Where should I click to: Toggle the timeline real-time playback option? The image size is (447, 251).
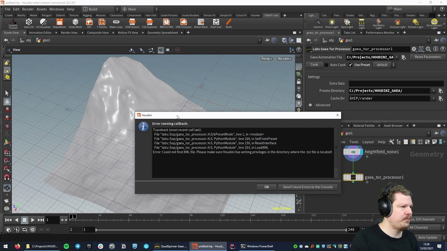point(32,229)
